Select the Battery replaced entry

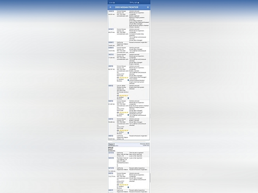134,16
